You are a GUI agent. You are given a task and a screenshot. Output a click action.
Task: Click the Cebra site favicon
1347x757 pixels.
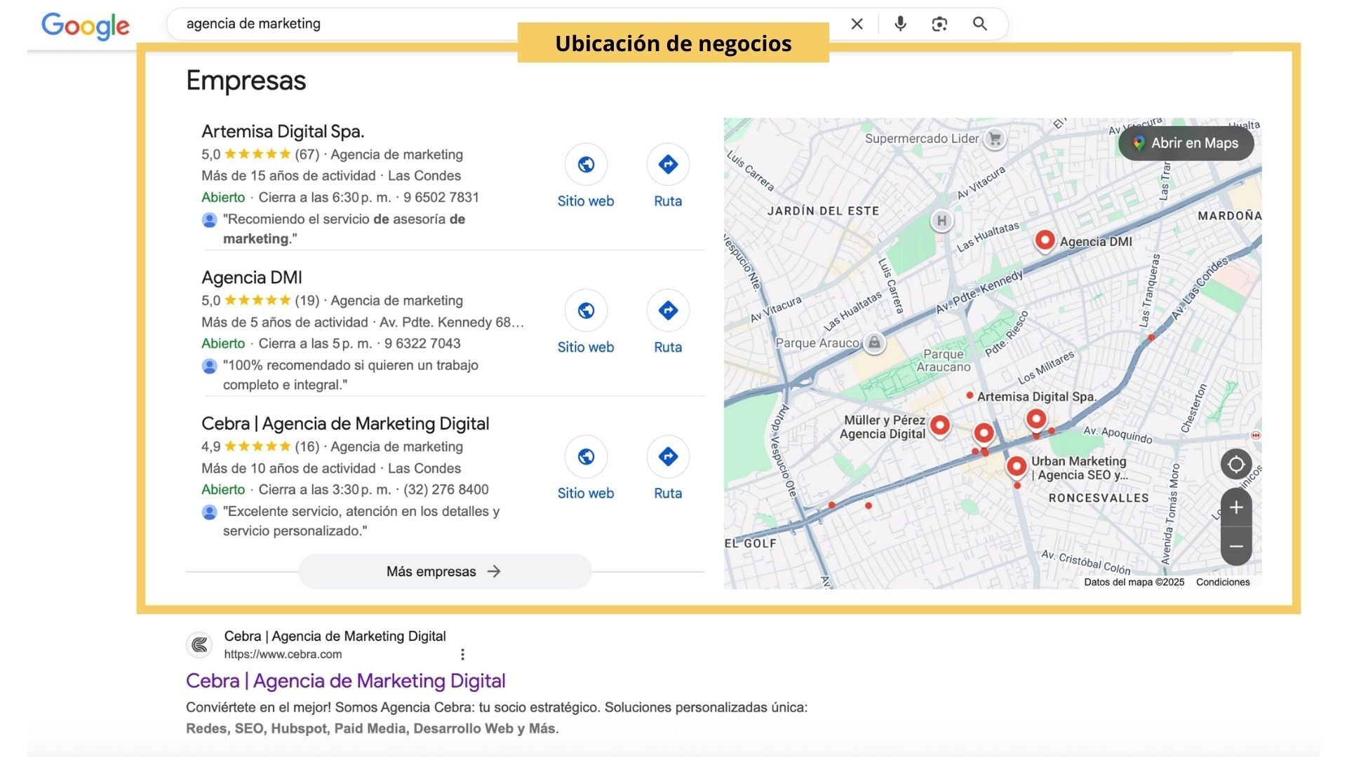pyautogui.click(x=199, y=645)
